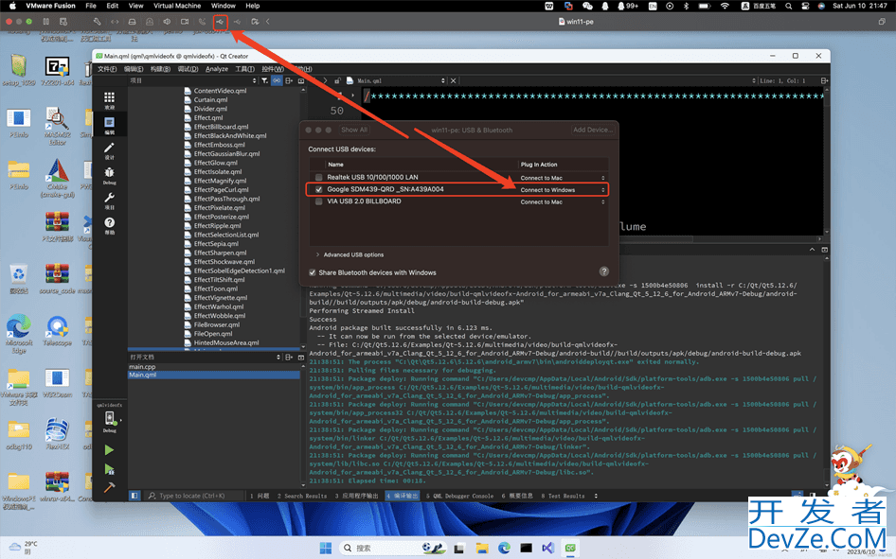Click the VMware sound speaker toolbar icon
This screenshot has width=896, height=559.
coord(167,22)
